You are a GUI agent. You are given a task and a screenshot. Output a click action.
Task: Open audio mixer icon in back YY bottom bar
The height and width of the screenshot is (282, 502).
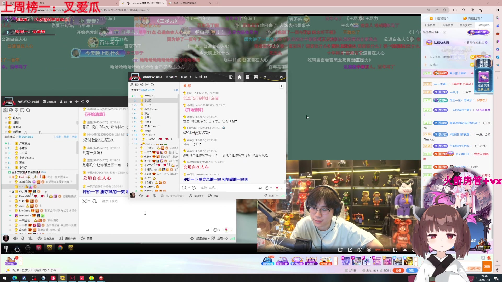31,238
